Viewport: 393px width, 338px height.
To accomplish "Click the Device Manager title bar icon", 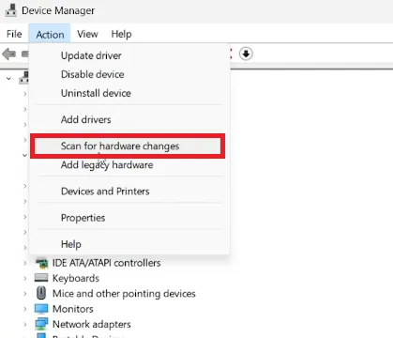I will (x=11, y=10).
